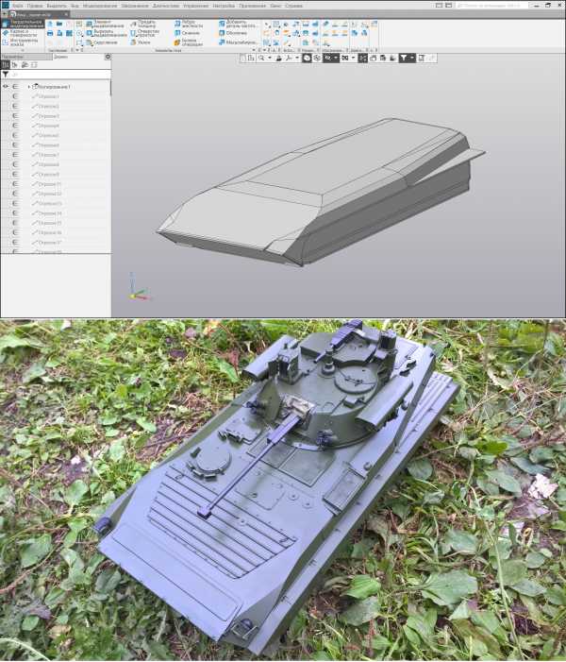Click the Сечение command
This screenshot has width=566, height=662.
[x=187, y=33]
